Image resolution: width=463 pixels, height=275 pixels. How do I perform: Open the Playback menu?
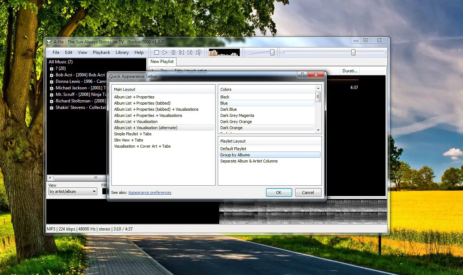101,52
